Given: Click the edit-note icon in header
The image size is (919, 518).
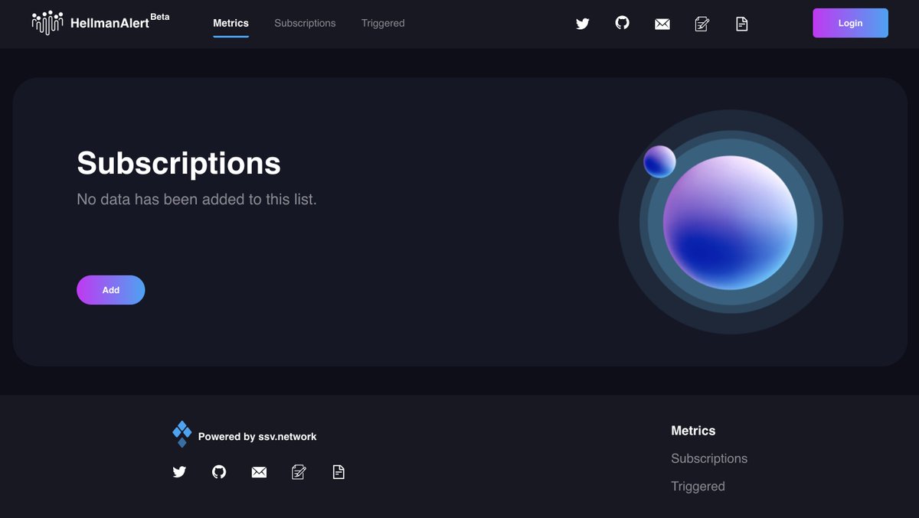Looking at the screenshot, I should (x=702, y=24).
